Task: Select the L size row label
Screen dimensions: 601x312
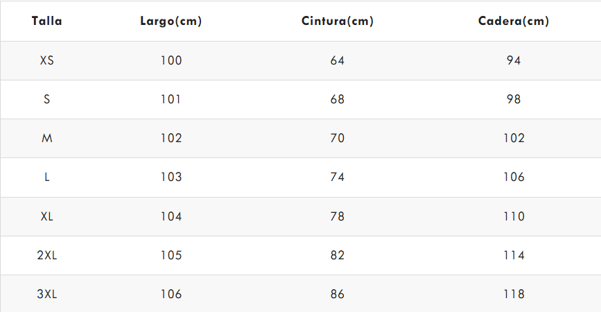Action: click(x=46, y=177)
